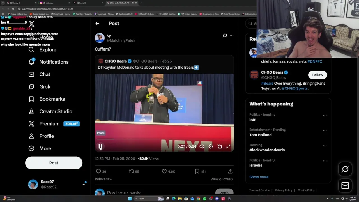
Task: Open the More menu in the sidebar
Action: pos(40,148)
